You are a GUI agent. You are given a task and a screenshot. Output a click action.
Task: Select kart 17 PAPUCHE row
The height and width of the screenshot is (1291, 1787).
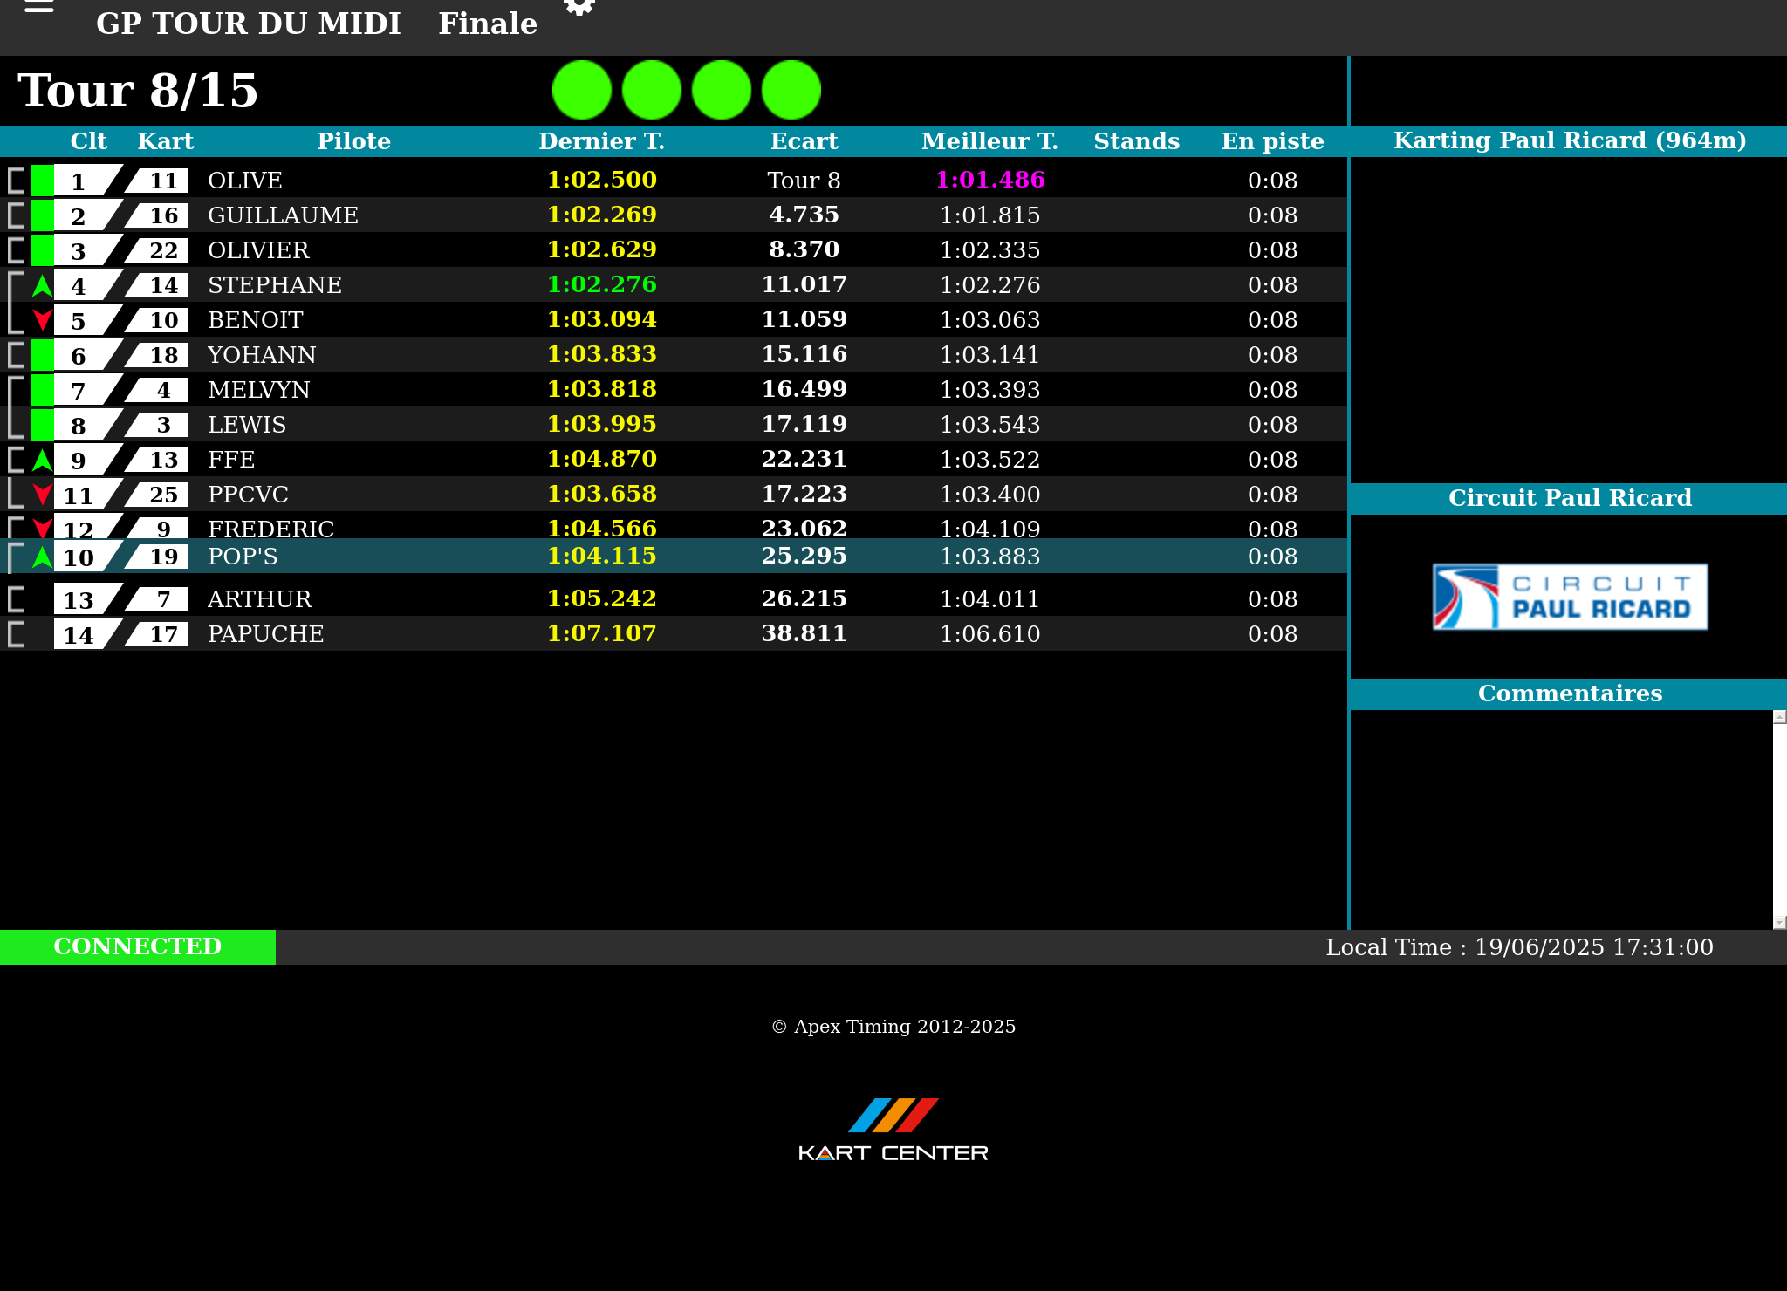tap(265, 634)
